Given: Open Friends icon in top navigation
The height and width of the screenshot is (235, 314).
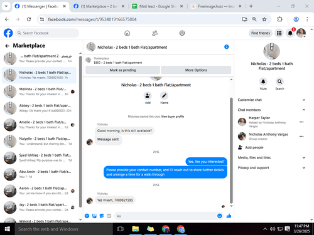Looking at the screenshot, I should coord(154,33).
